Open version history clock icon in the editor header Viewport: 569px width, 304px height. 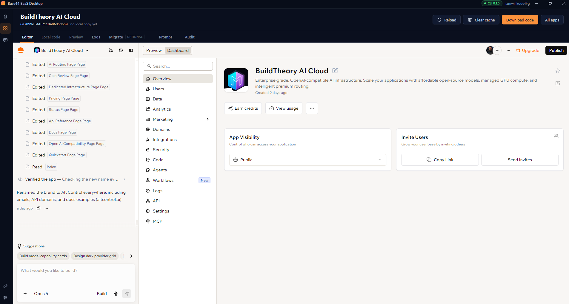point(121,50)
